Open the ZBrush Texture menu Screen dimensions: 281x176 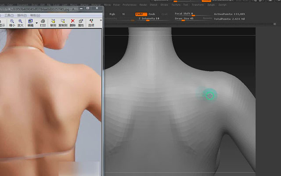click(176, 5)
